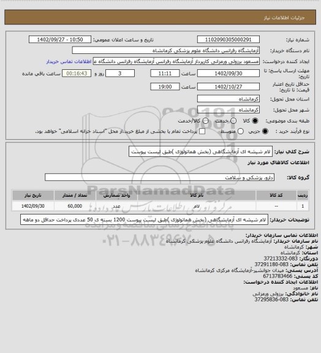Click the تعداد / مقدار column header
The height and width of the screenshot is (353, 321).
pyautogui.click(x=75, y=195)
